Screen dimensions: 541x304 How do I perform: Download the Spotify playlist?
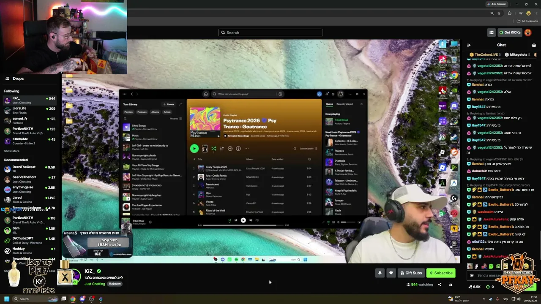[x=238, y=149]
